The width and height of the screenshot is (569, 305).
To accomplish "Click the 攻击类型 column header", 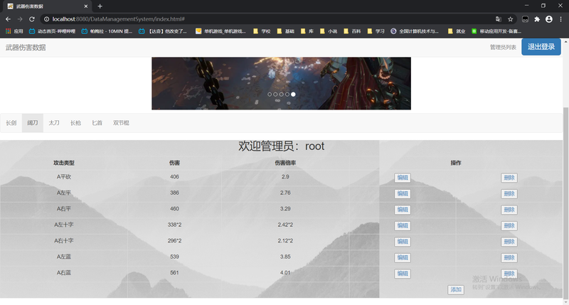I will [x=64, y=163].
